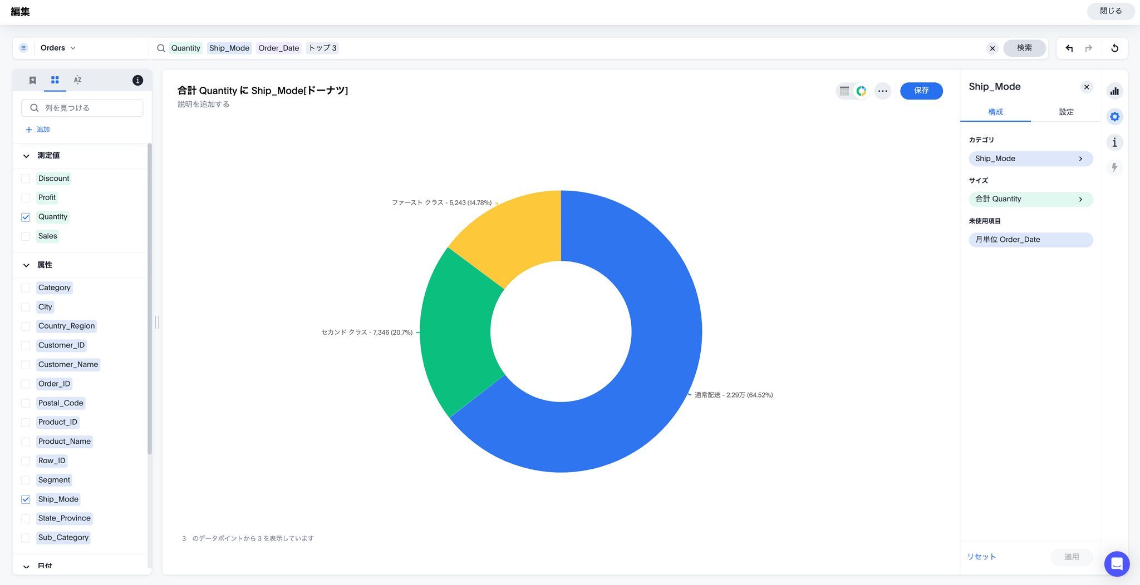The height and width of the screenshot is (585, 1140).
Task: Check the City attribute checkbox
Action: [26, 307]
